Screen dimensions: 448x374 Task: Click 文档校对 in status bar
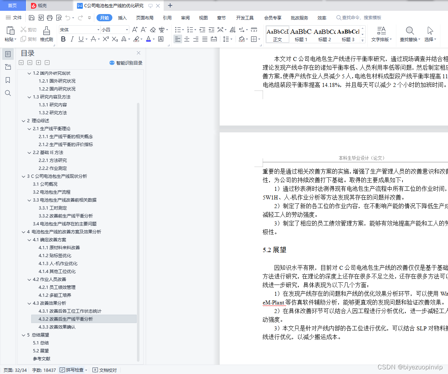pyautogui.click(x=105, y=370)
